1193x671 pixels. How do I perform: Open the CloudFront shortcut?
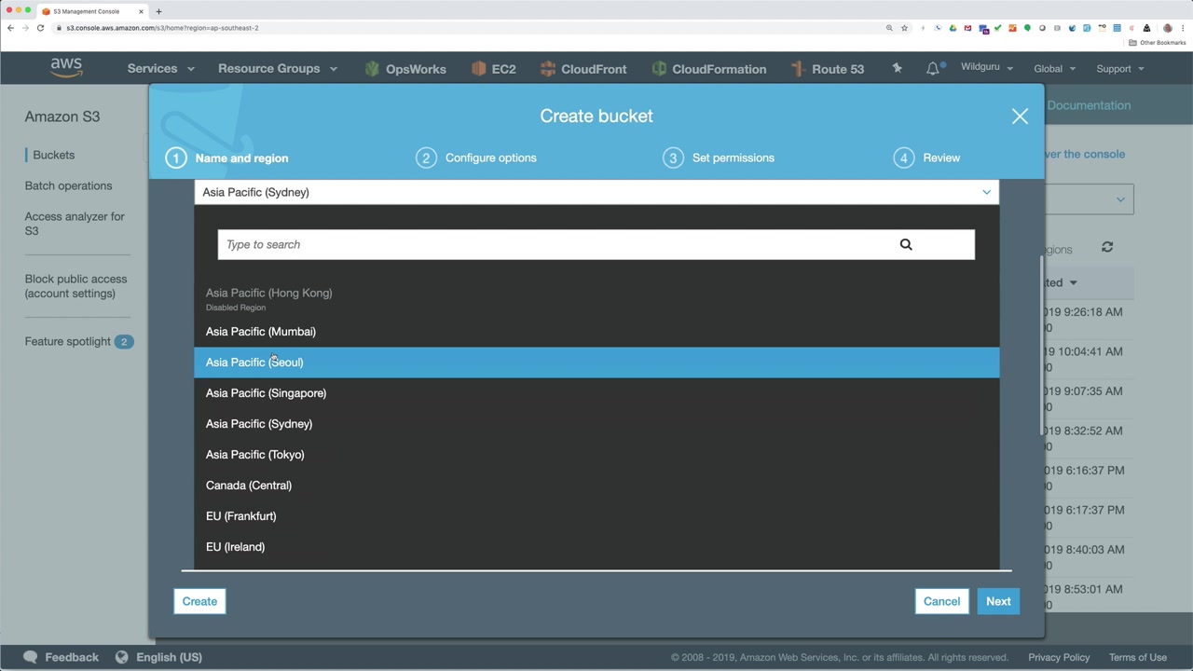click(583, 69)
